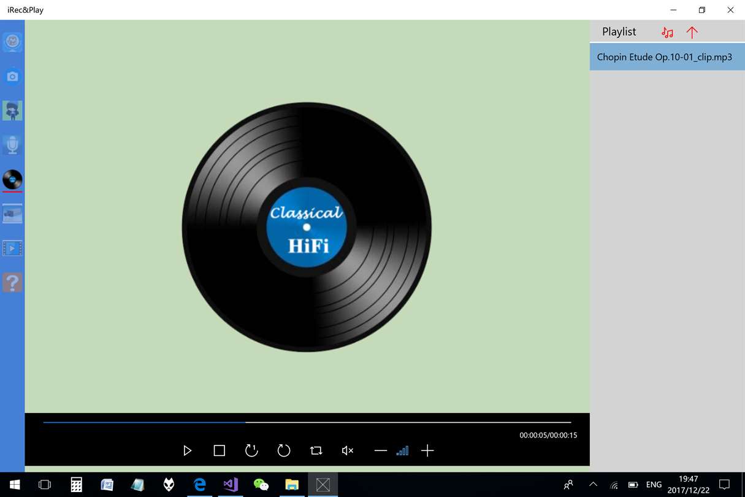The image size is (745, 497).
Task: Click the 00:00:05/00:00:15 time display
Action: tap(548, 435)
